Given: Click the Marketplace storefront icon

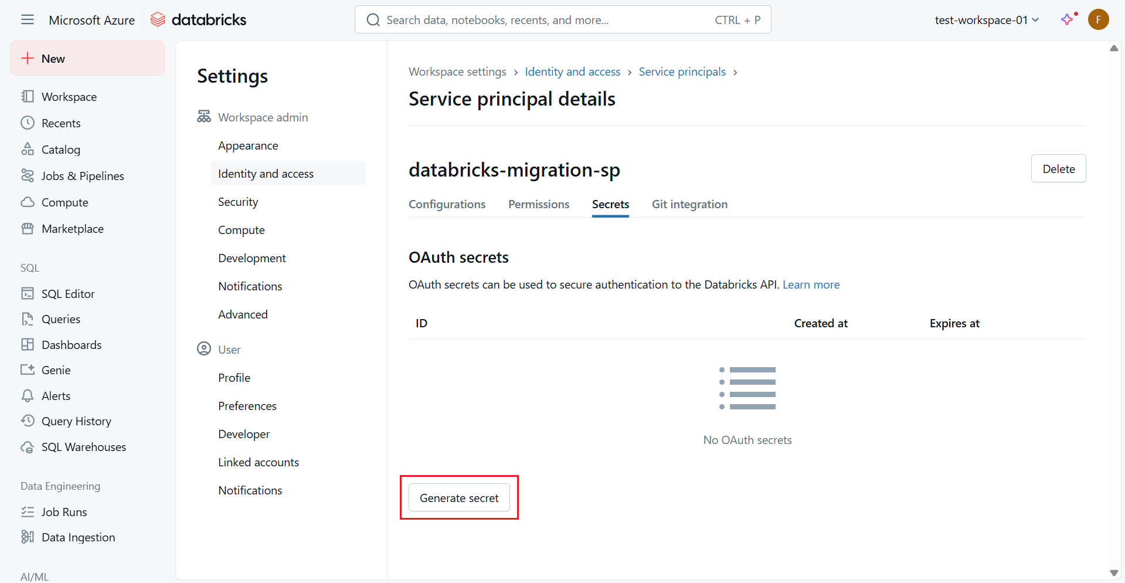Looking at the screenshot, I should [x=28, y=228].
